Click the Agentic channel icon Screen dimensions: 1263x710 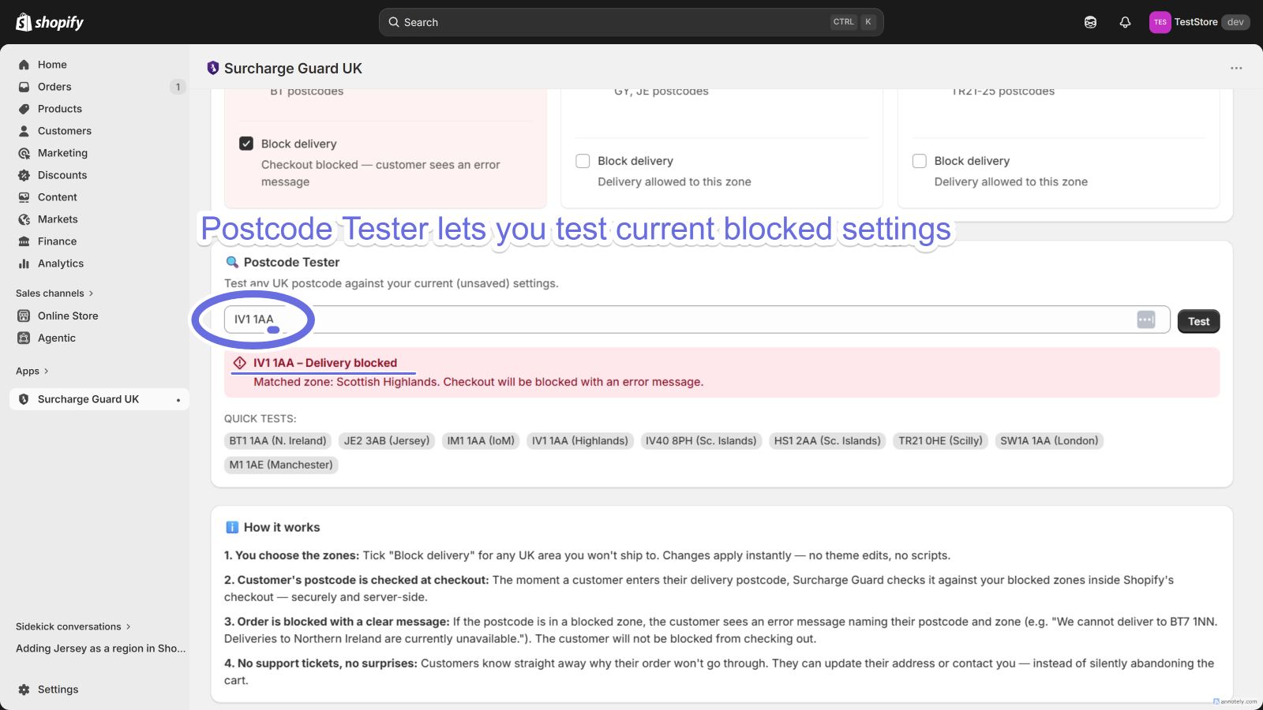pyautogui.click(x=24, y=338)
